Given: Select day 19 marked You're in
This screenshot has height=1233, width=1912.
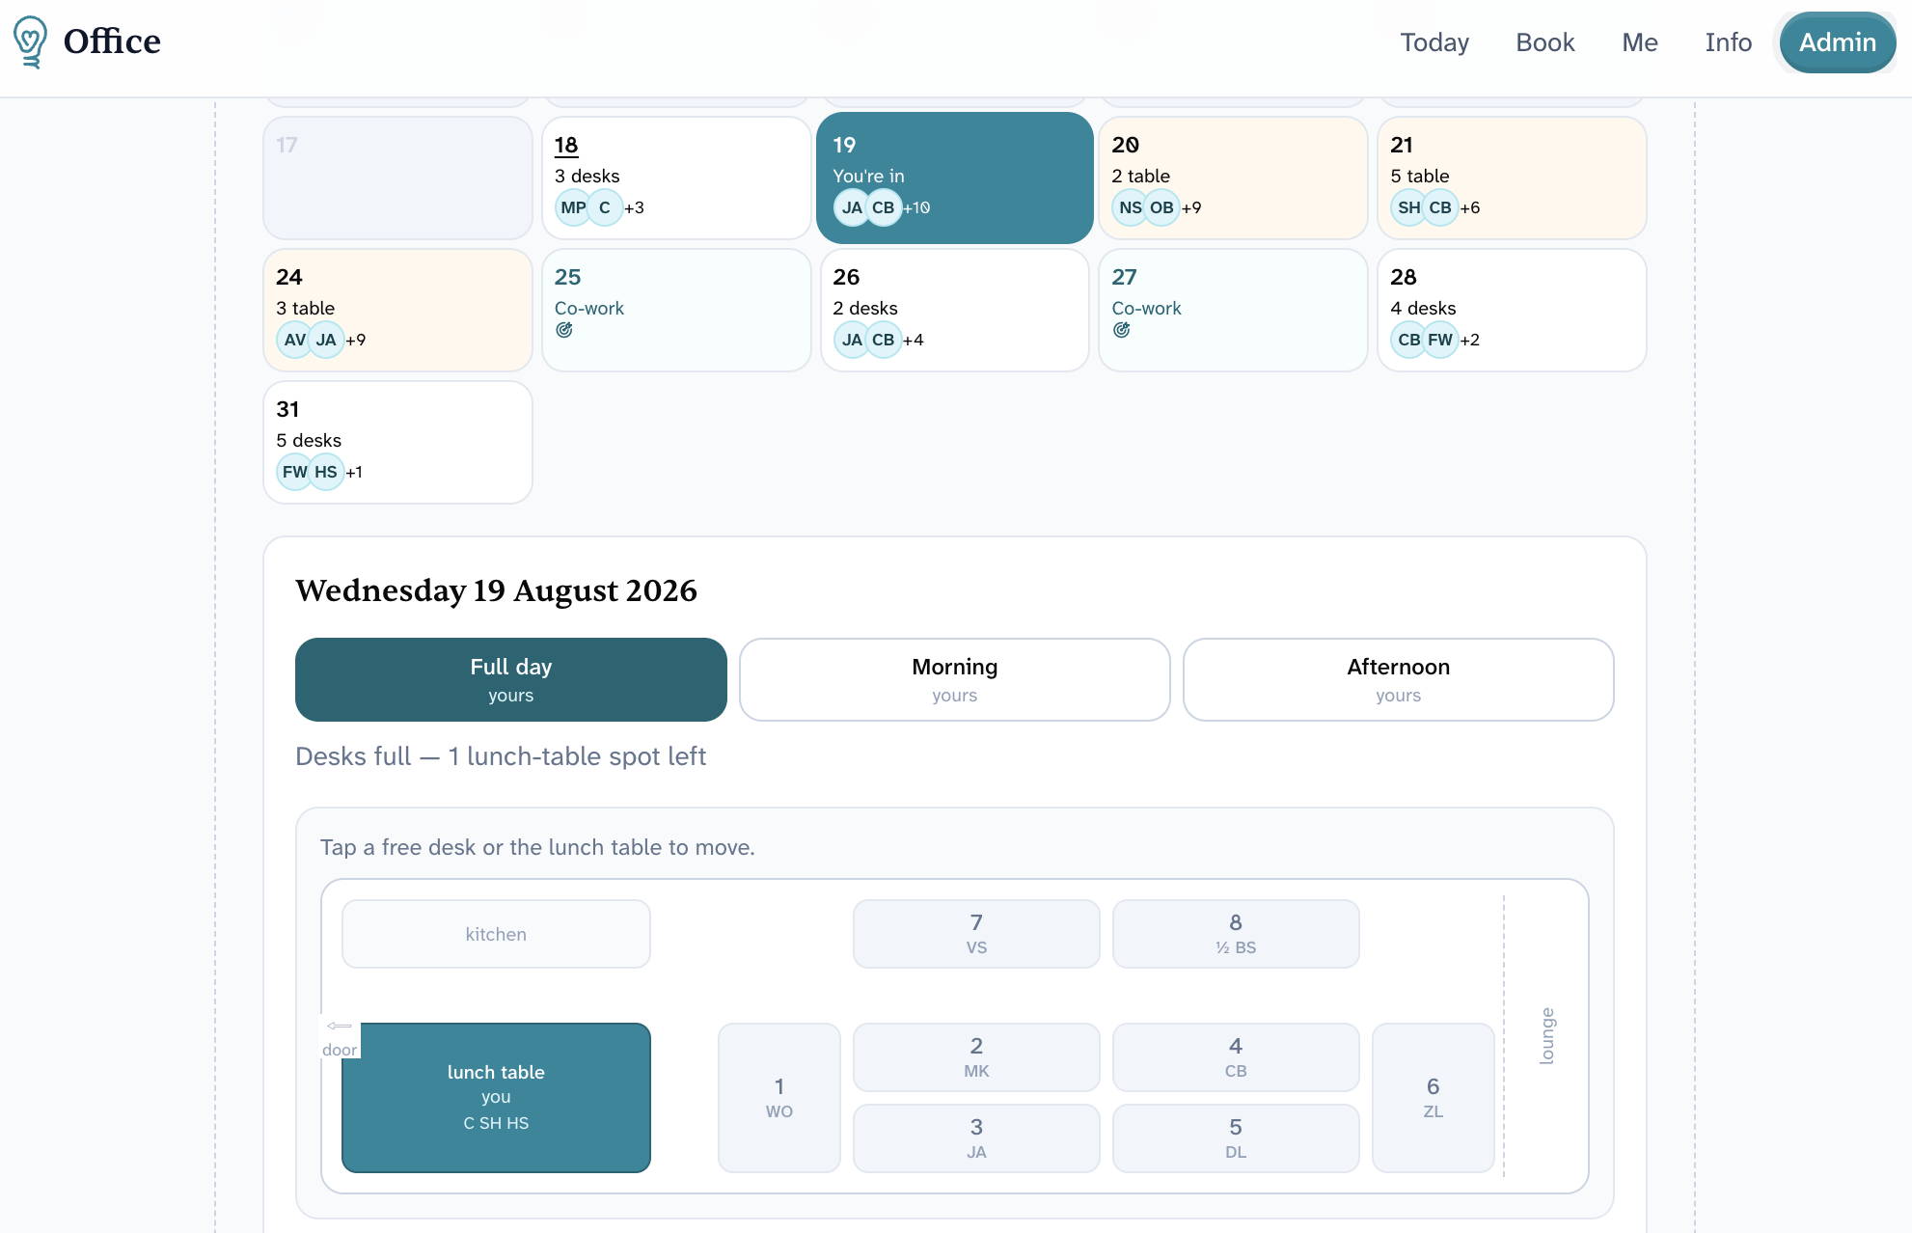Looking at the screenshot, I should click(x=955, y=178).
